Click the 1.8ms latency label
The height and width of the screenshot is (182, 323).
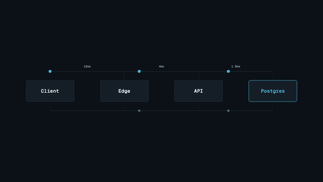236,67
